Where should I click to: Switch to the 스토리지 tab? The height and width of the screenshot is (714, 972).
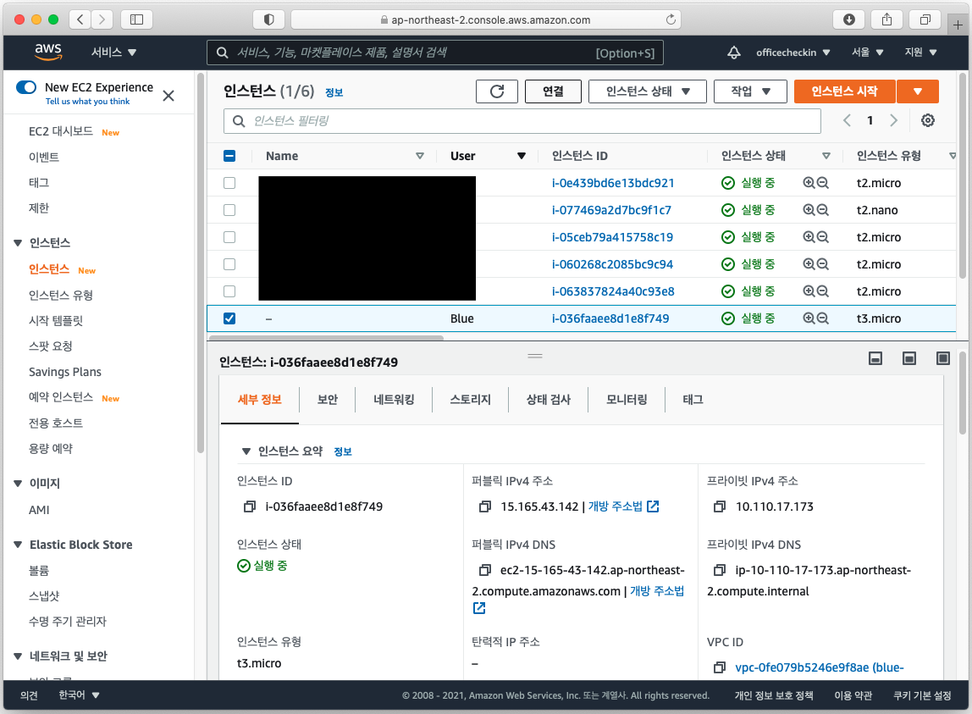coord(470,400)
